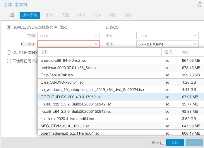Open the 类别 Linux type dropdown

pyautogui.click(x=196, y=36)
